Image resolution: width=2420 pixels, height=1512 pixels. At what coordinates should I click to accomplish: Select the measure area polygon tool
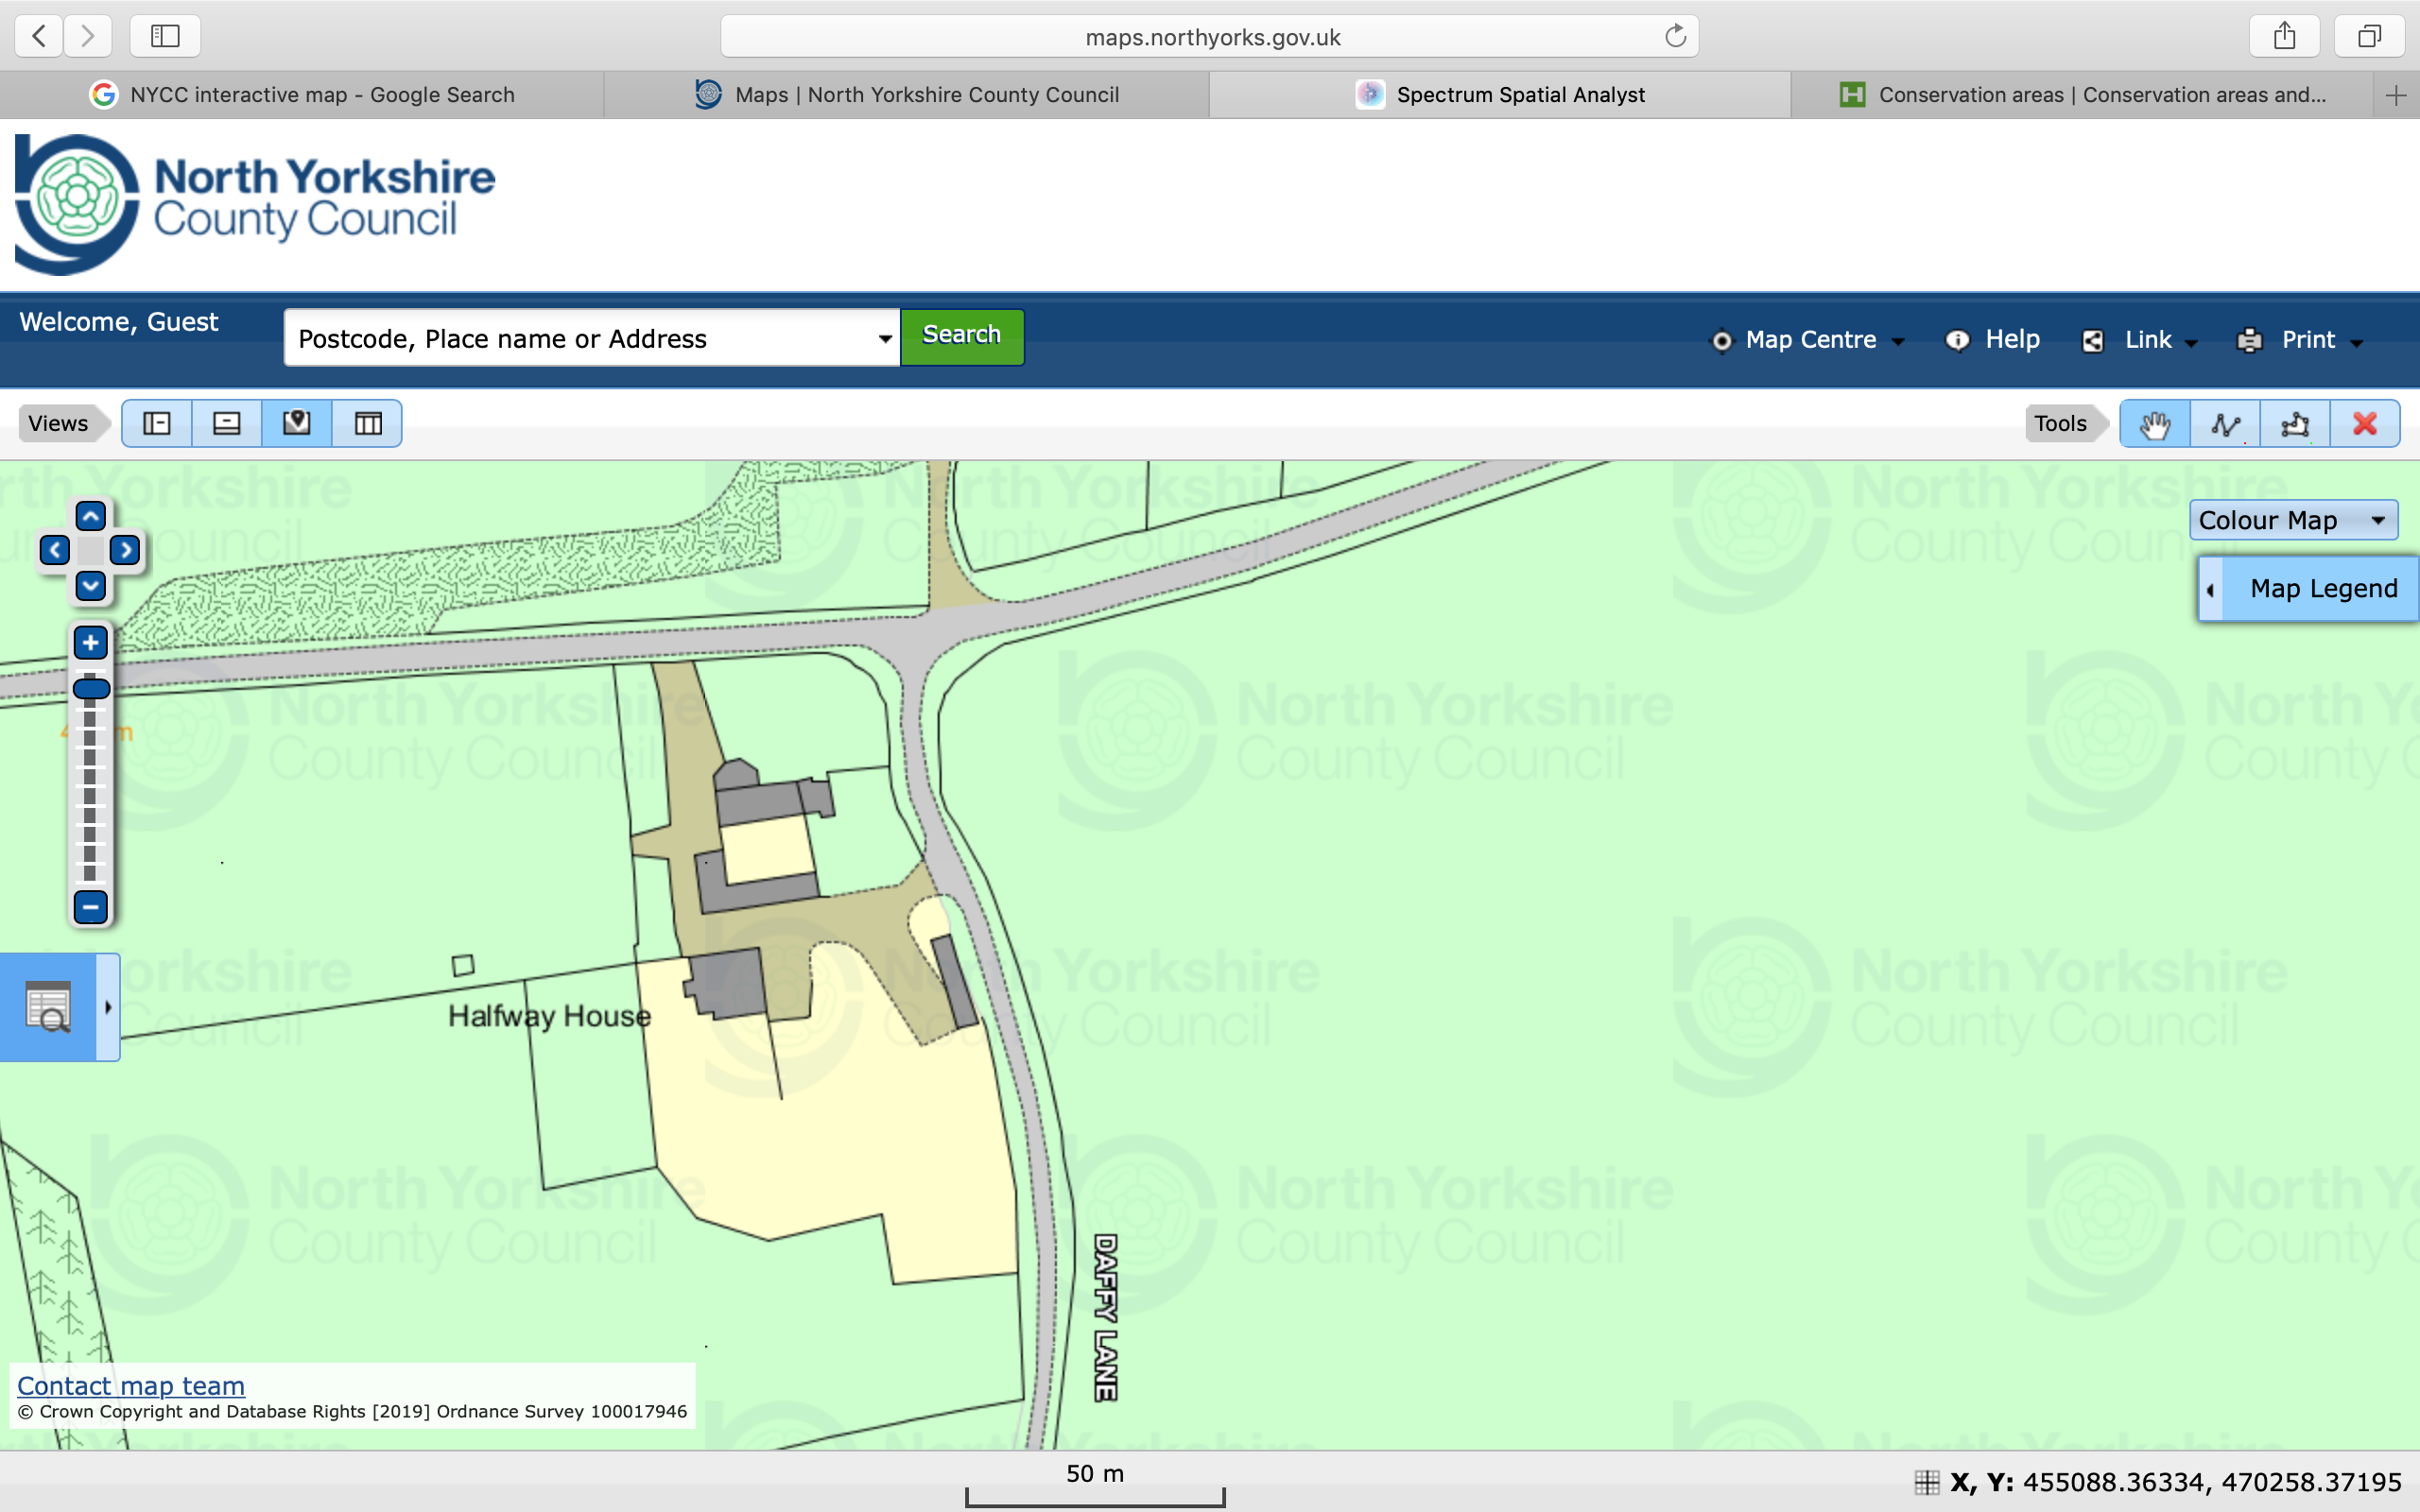2295,424
